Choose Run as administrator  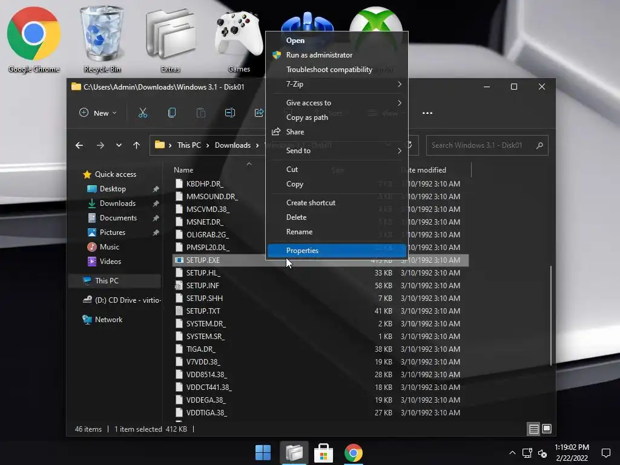pyautogui.click(x=337, y=55)
